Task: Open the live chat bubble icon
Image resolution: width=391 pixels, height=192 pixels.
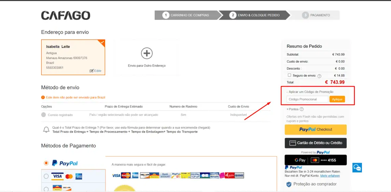Action: (357, 168)
